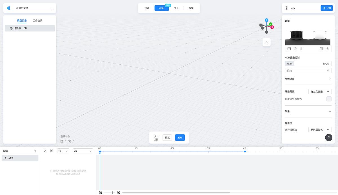
Task: Export the HDR environment
Action: pyautogui.click(x=328, y=49)
